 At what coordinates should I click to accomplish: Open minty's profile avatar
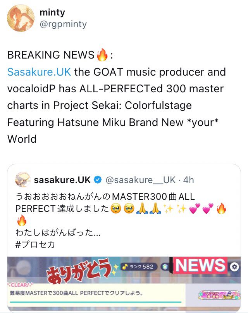[21, 18]
